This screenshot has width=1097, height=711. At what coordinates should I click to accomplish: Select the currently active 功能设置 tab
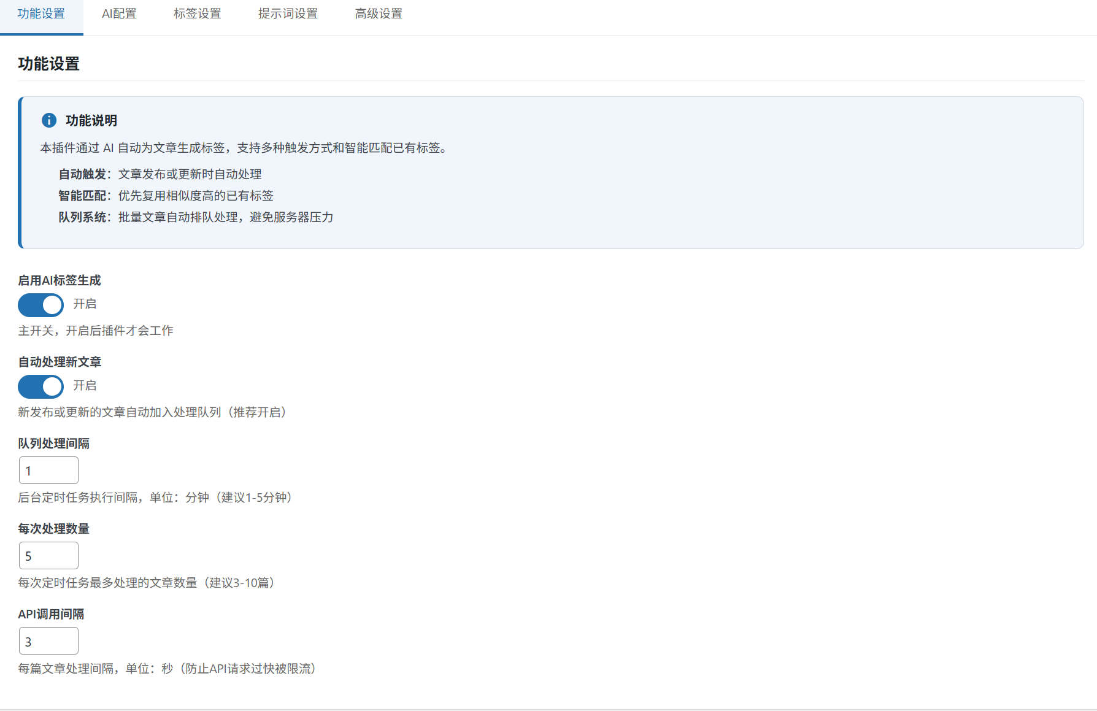tap(41, 14)
